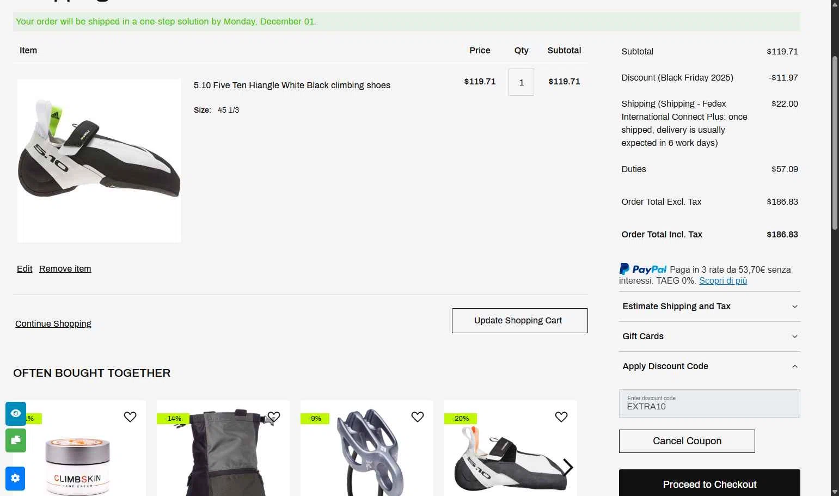Click the -9% discount badge
839x496 pixels.
coord(315,418)
